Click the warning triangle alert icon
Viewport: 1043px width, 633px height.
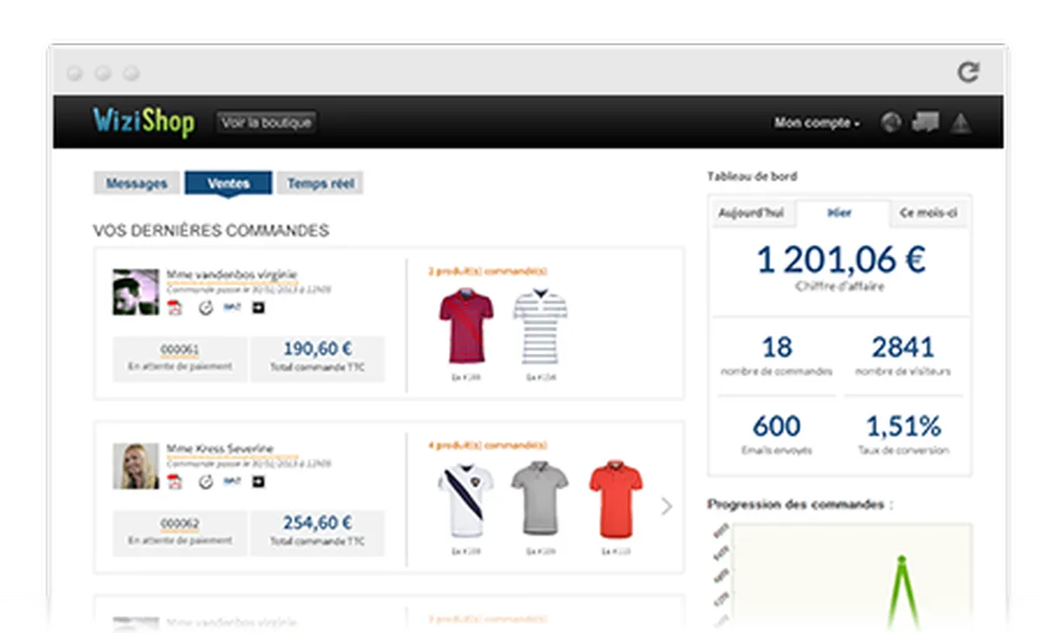pyautogui.click(x=960, y=123)
